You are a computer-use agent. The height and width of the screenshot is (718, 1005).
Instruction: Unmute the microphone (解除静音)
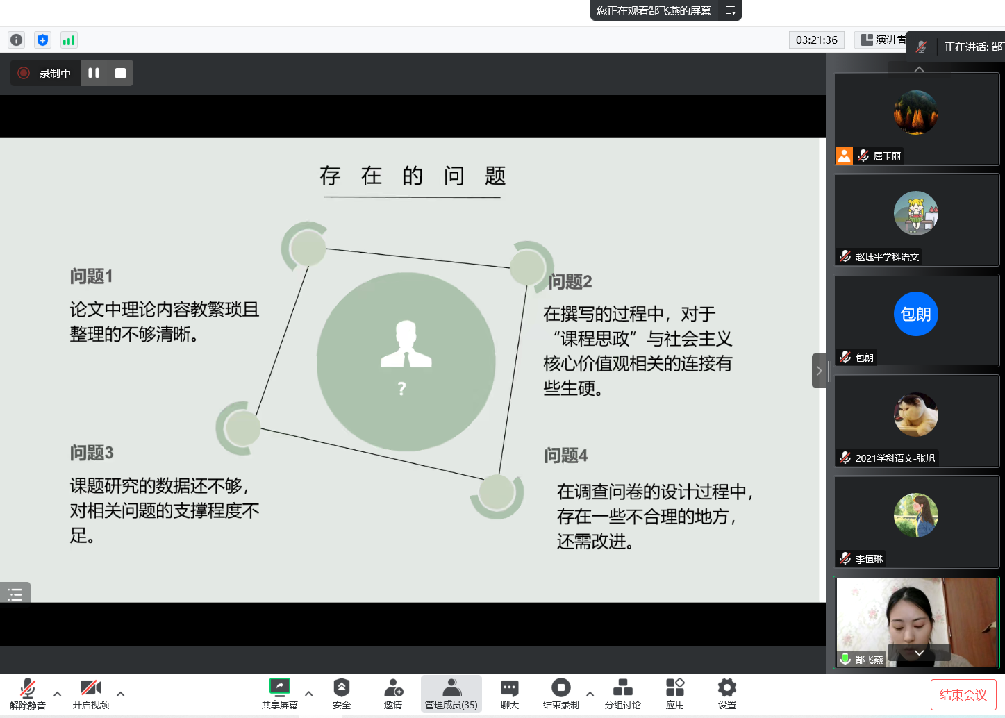point(28,694)
